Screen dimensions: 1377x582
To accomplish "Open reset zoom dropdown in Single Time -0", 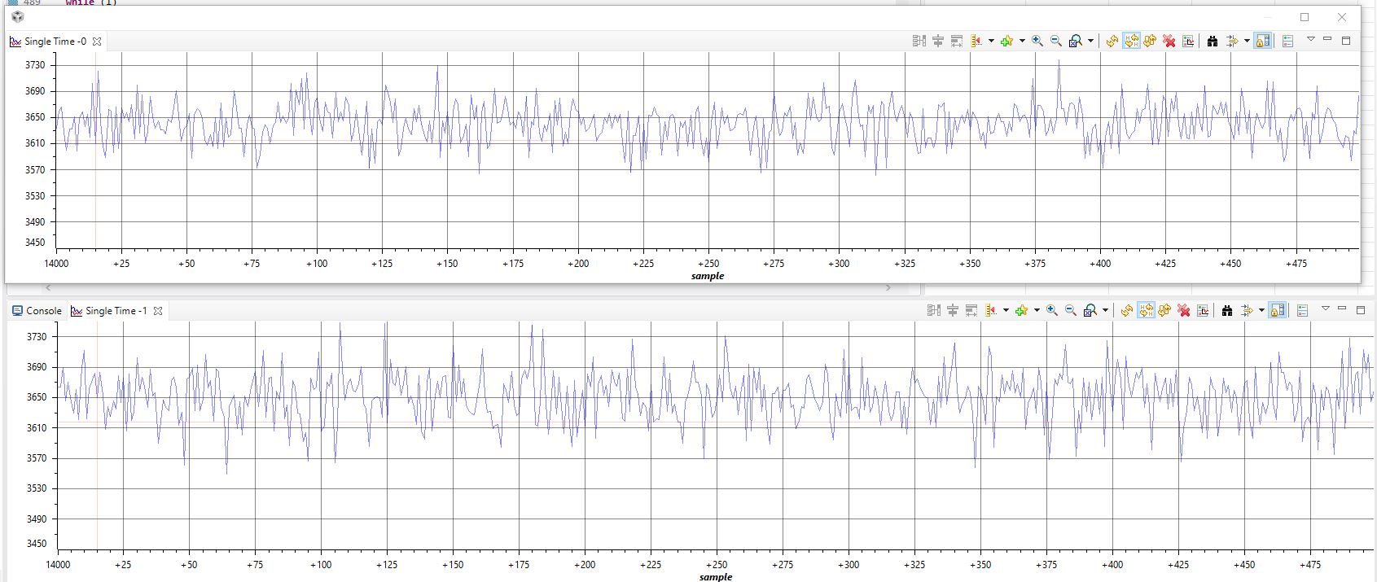I will [1090, 41].
